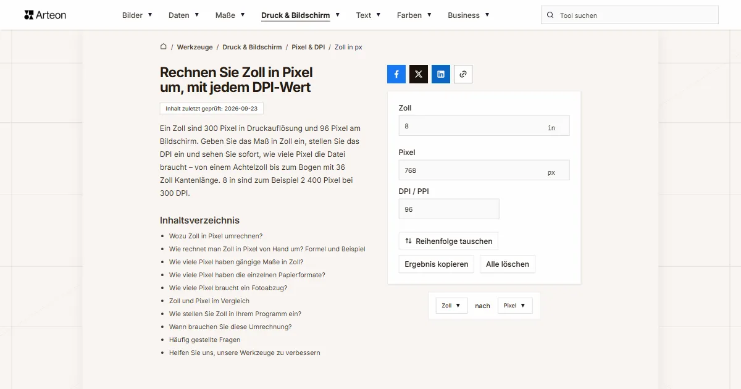Click the Pixel input field

tap(484, 170)
